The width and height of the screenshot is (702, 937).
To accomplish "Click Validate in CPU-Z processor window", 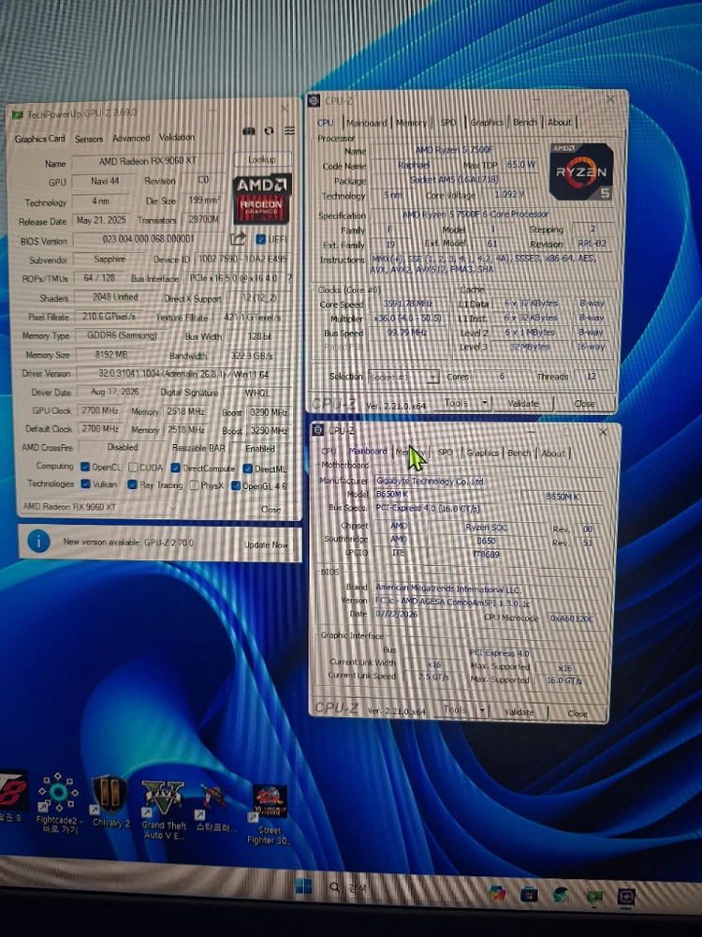I will [x=523, y=403].
